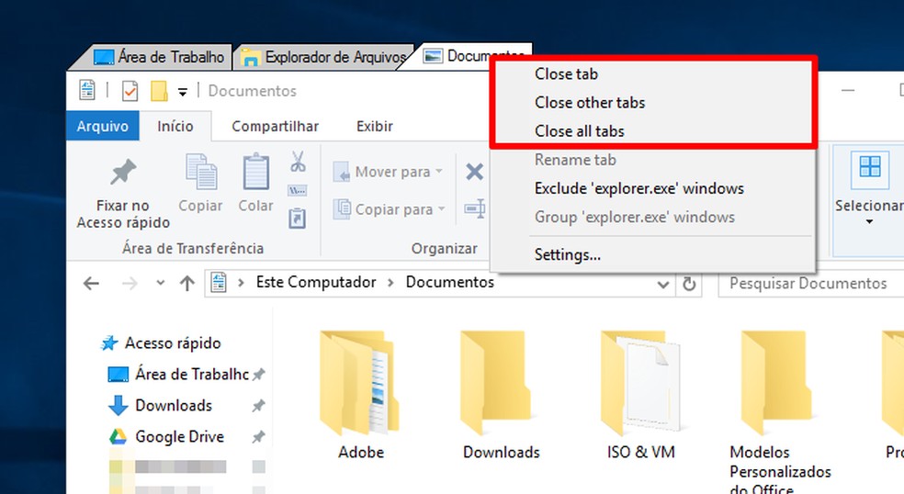Click the Pesquisar Documentos search field
The height and width of the screenshot is (494, 904).
[x=810, y=284]
